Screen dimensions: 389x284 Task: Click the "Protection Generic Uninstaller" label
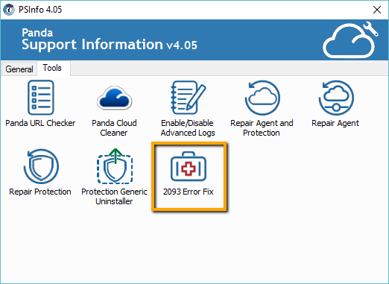(x=114, y=196)
